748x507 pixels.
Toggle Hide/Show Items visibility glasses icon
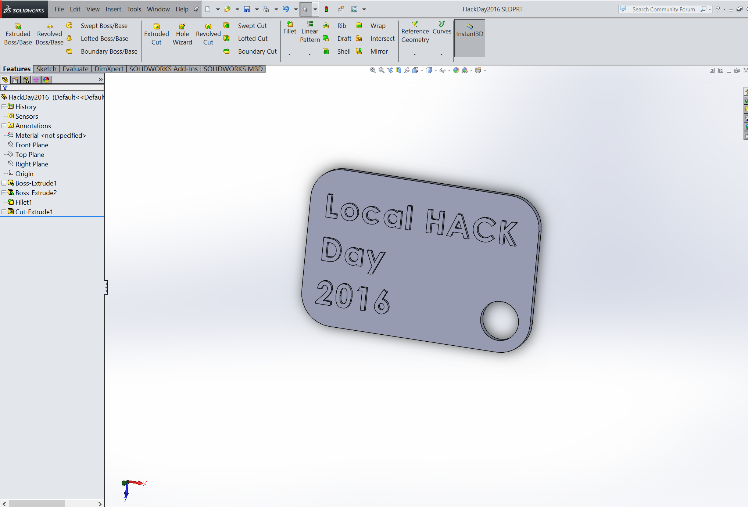pos(443,70)
